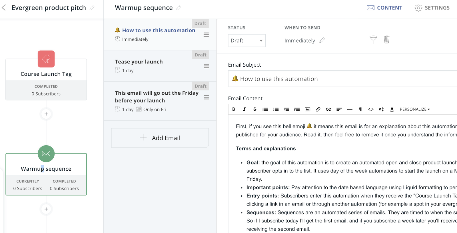
Task: Expand the PERSONALIZE dropdown
Action: point(415,109)
